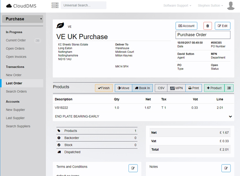Click the MPN barcode button
The width and height of the screenshot is (240, 176).
(x=176, y=88)
